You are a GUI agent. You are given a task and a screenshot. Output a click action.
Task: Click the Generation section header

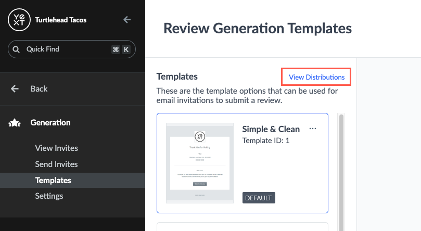point(50,123)
